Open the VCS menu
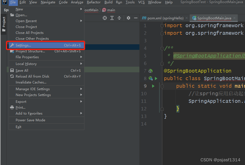Screen dimensions: 245x165 pos(141,2)
